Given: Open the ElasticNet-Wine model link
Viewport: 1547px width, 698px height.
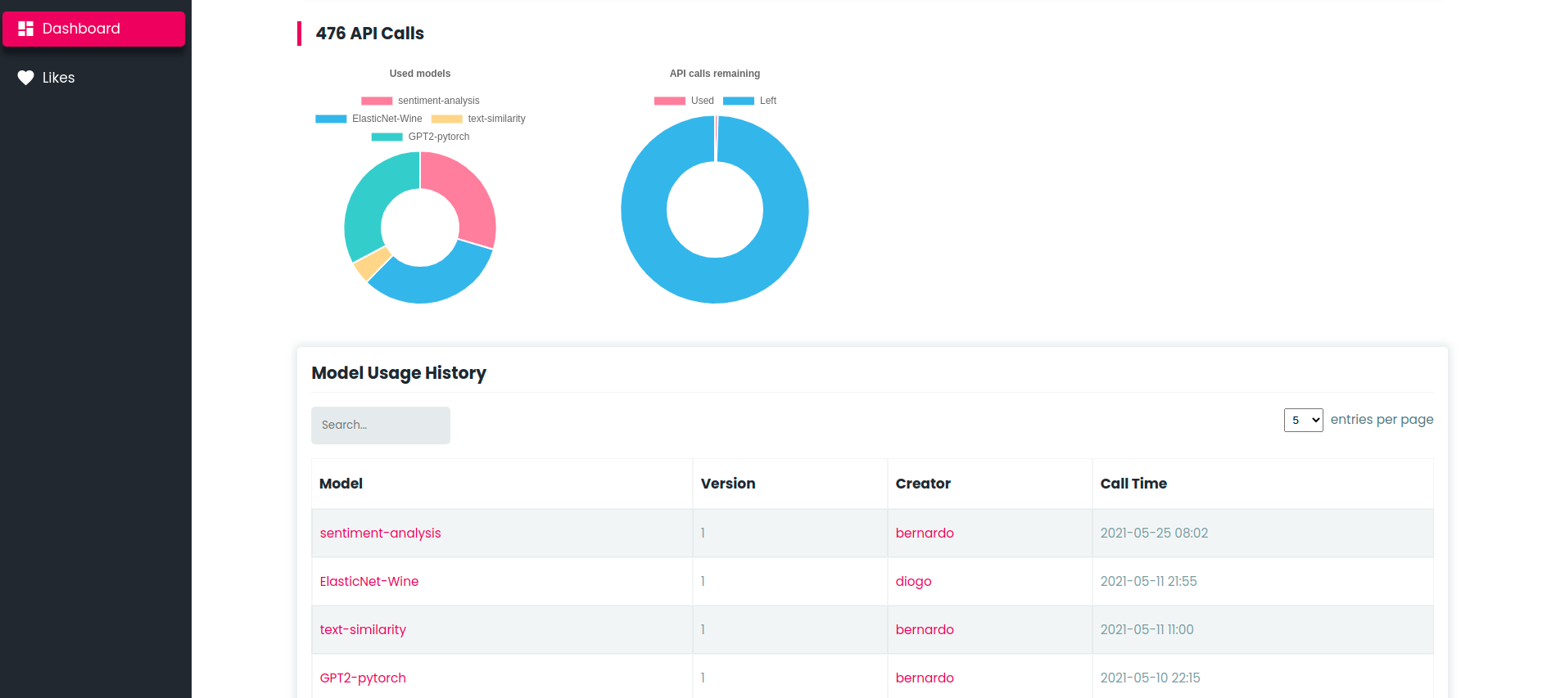Looking at the screenshot, I should (x=369, y=581).
